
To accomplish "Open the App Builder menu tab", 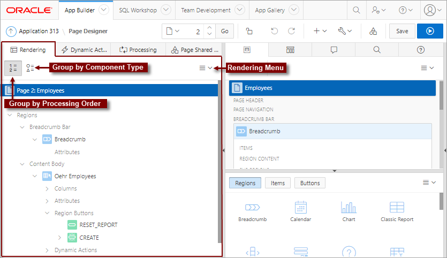I will (x=80, y=10).
